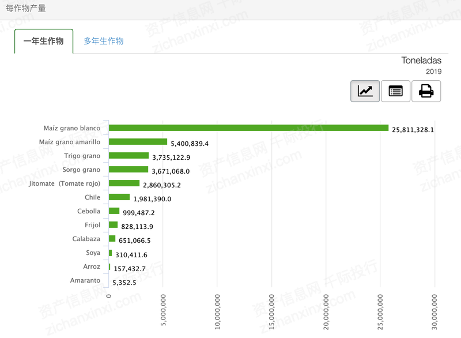The height and width of the screenshot is (338, 461).
Task: Click the Maíz grano amarillo bar
Action: coord(138,141)
